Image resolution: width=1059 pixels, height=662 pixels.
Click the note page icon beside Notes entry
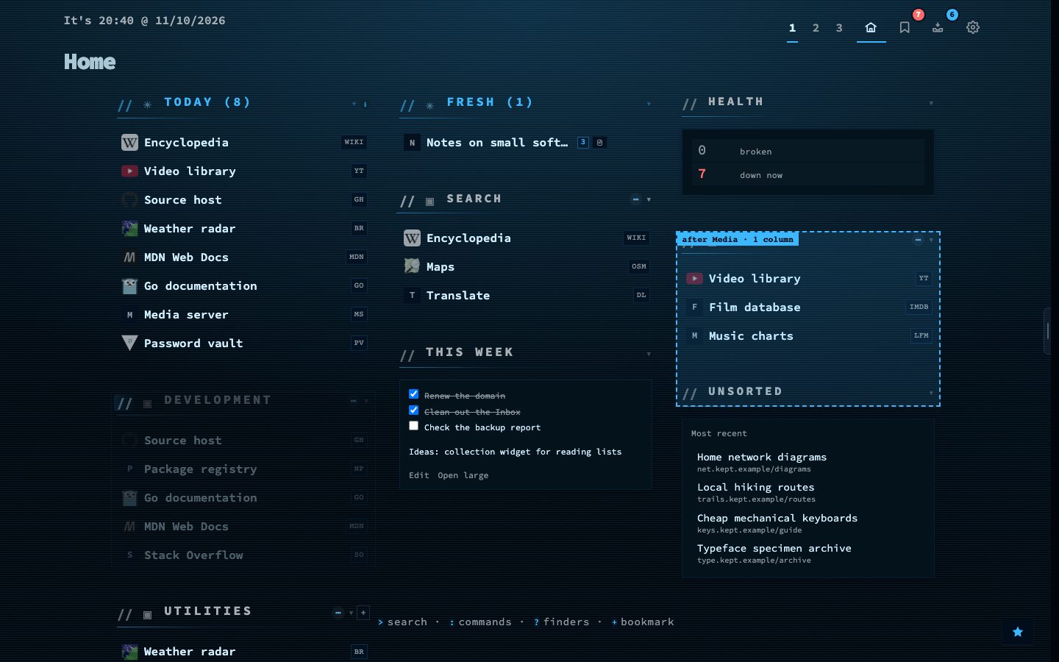coord(599,143)
